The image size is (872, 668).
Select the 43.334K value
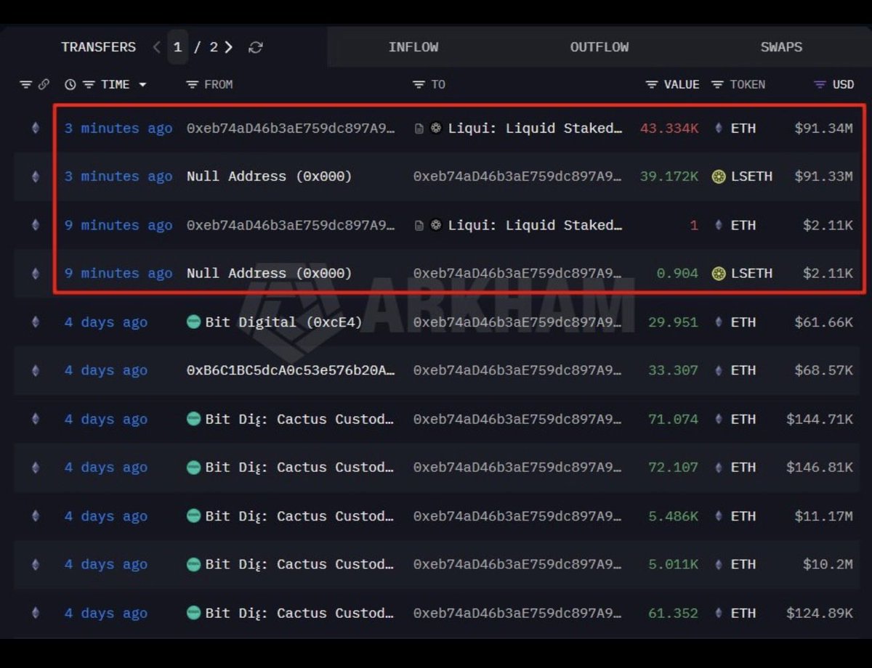tap(669, 129)
